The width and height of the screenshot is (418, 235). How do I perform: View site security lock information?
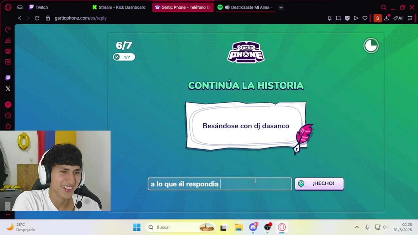48,18
